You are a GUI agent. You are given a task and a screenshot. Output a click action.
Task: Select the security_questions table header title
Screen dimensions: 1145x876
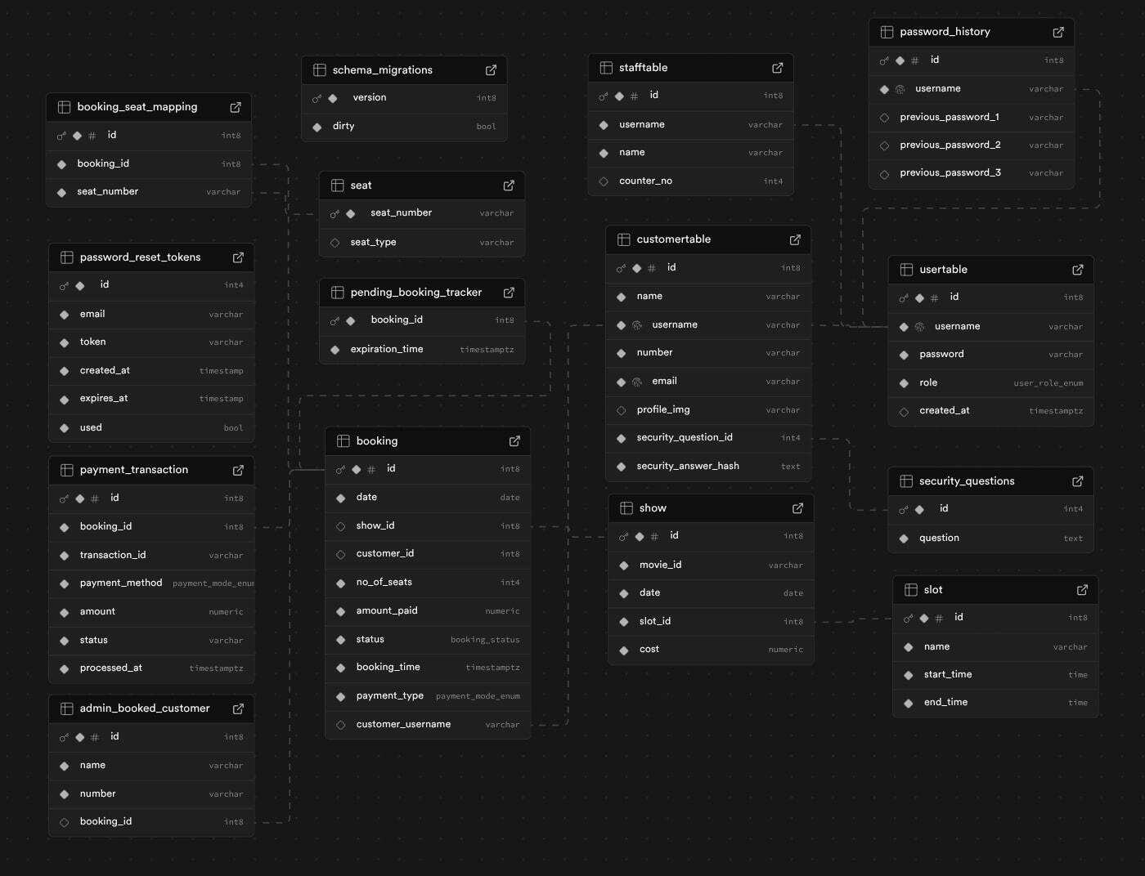(967, 481)
